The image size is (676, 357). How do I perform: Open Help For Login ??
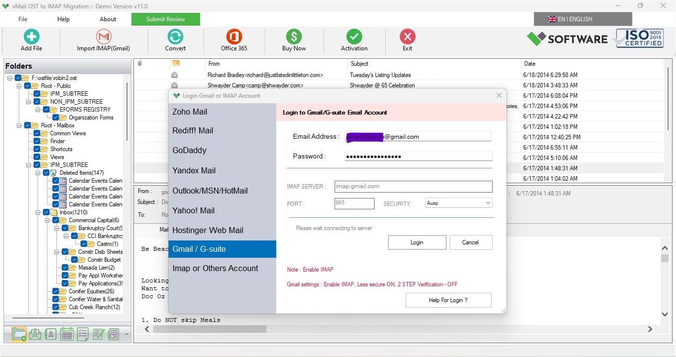448,300
